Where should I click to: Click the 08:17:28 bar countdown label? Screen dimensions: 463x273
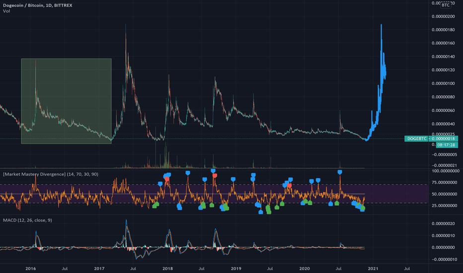tap(446, 145)
